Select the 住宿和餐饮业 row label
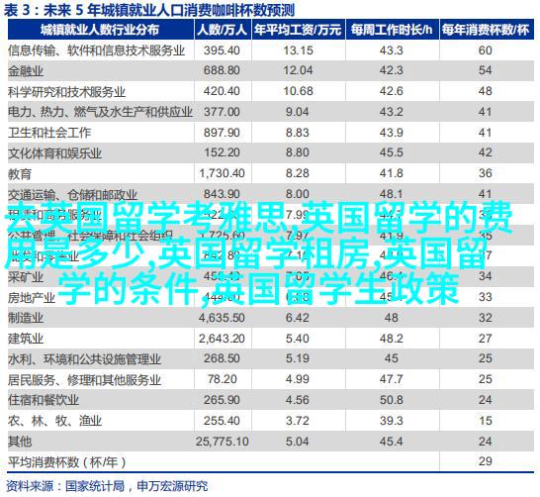The width and height of the screenshot is (540, 497). click(44, 400)
